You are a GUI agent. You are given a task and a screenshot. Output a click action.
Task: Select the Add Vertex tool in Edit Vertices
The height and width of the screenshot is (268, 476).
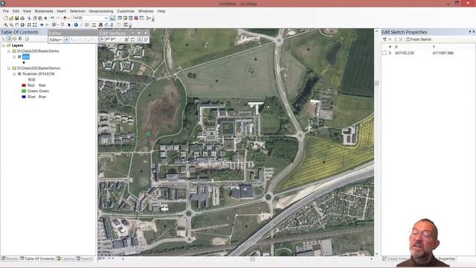point(107,39)
